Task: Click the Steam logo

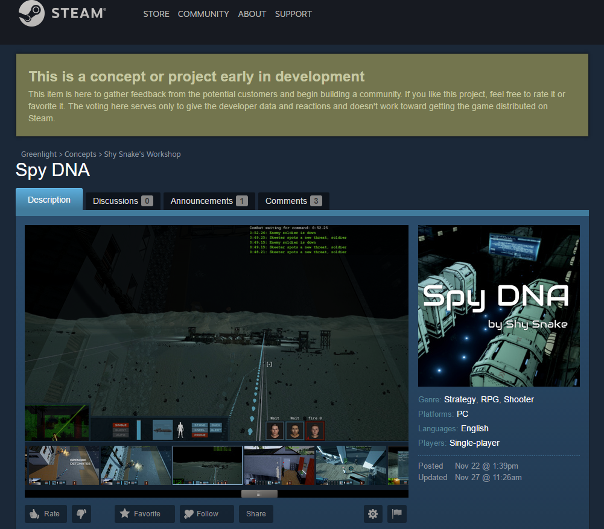Action: tap(62, 13)
